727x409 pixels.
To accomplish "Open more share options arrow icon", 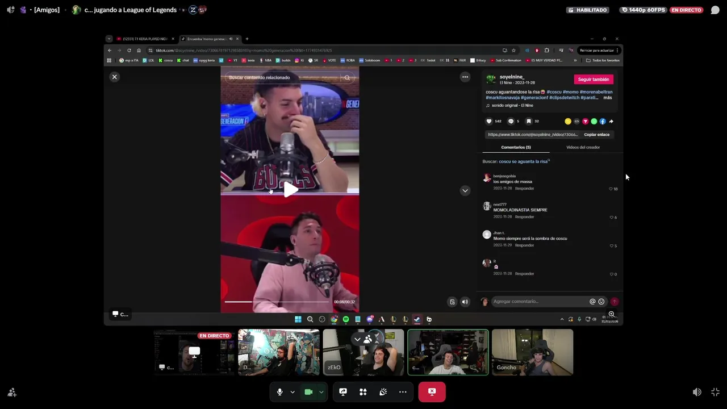I will coord(611,121).
